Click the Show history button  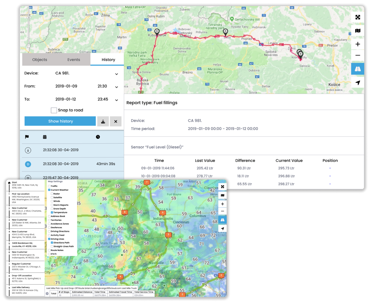click(x=60, y=121)
